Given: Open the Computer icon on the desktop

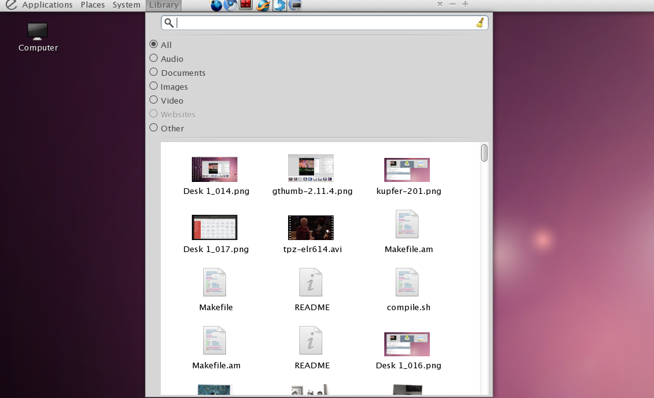Looking at the screenshot, I should tap(37, 32).
